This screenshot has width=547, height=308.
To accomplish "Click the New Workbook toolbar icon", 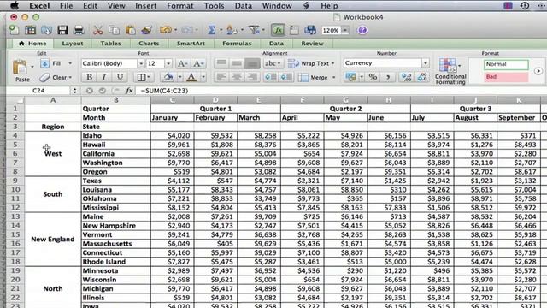I will coord(14,30).
